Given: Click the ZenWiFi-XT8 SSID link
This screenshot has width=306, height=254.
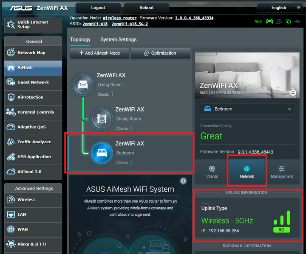Looking at the screenshot, I should coord(95,24).
